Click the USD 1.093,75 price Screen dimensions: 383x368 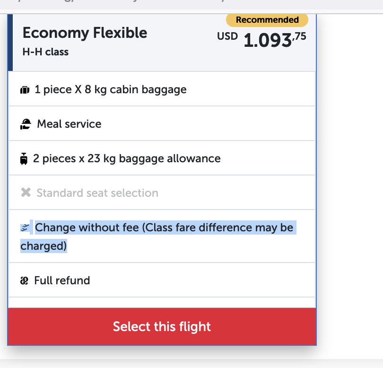[x=261, y=39]
